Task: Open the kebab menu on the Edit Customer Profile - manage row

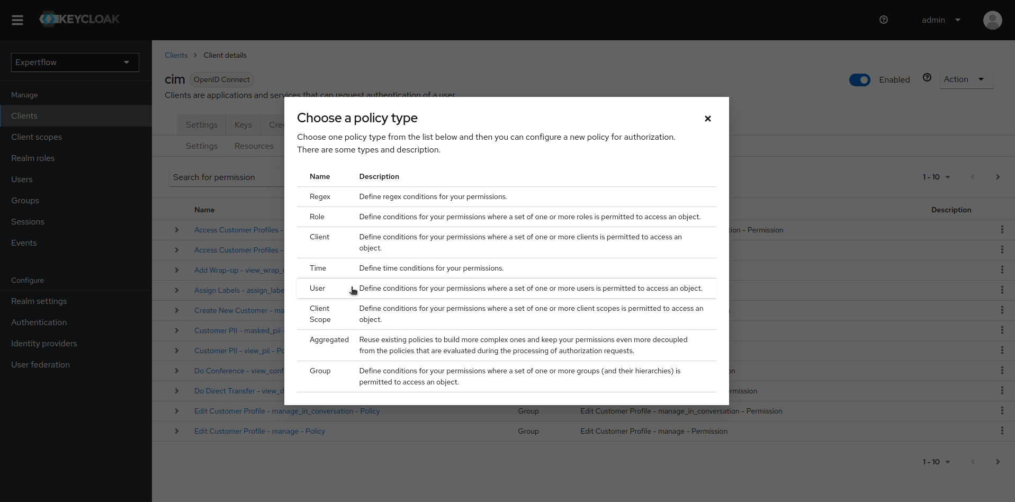Action: [x=1002, y=431]
